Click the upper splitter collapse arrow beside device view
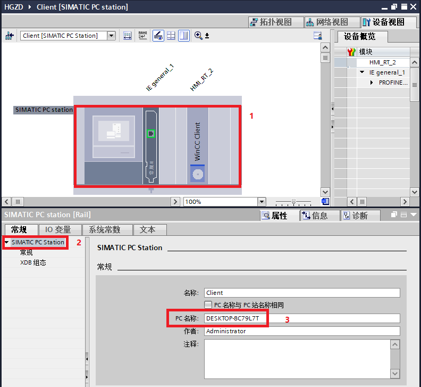 pos(332,109)
